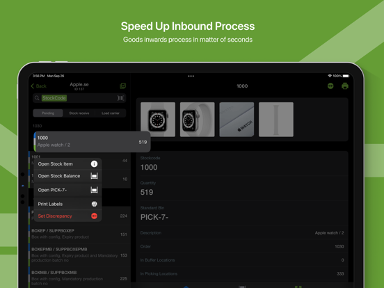Go Back using the chevron button
The height and width of the screenshot is (288, 384).
39,86
